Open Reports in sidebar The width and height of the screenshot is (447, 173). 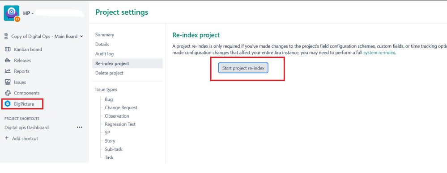point(21,71)
